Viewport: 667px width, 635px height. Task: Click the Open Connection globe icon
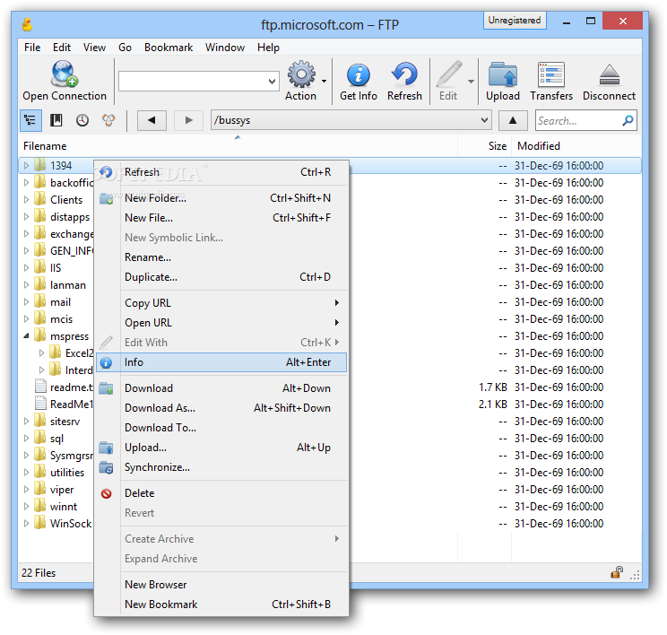pyautogui.click(x=65, y=74)
